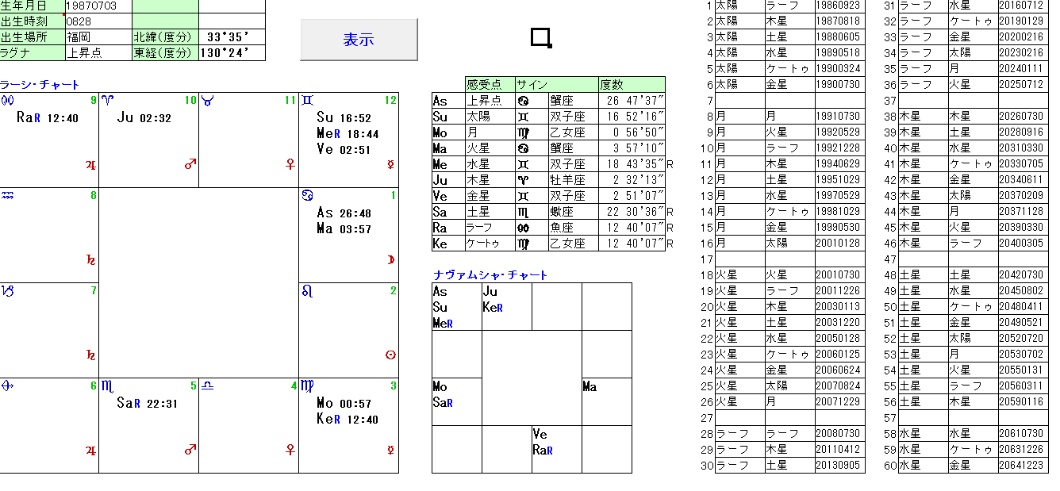Click the 表示 button
This screenshot has width=1060, height=491.
click(359, 40)
